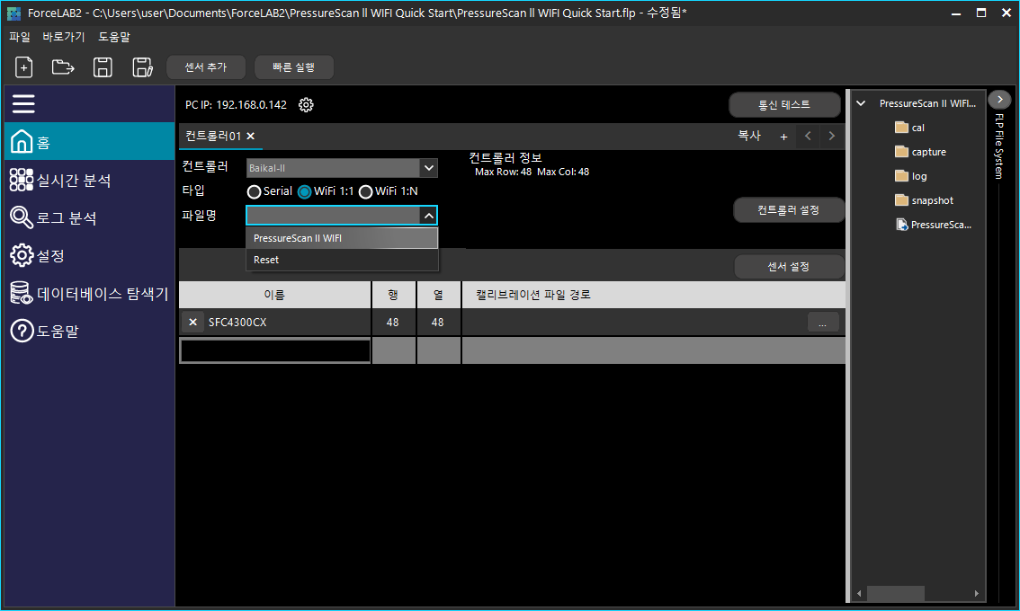Go to next controller tab arrow

(x=831, y=136)
